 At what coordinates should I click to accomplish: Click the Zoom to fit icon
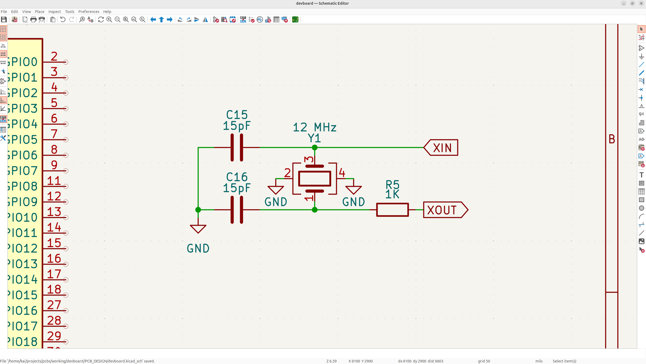pos(126,19)
